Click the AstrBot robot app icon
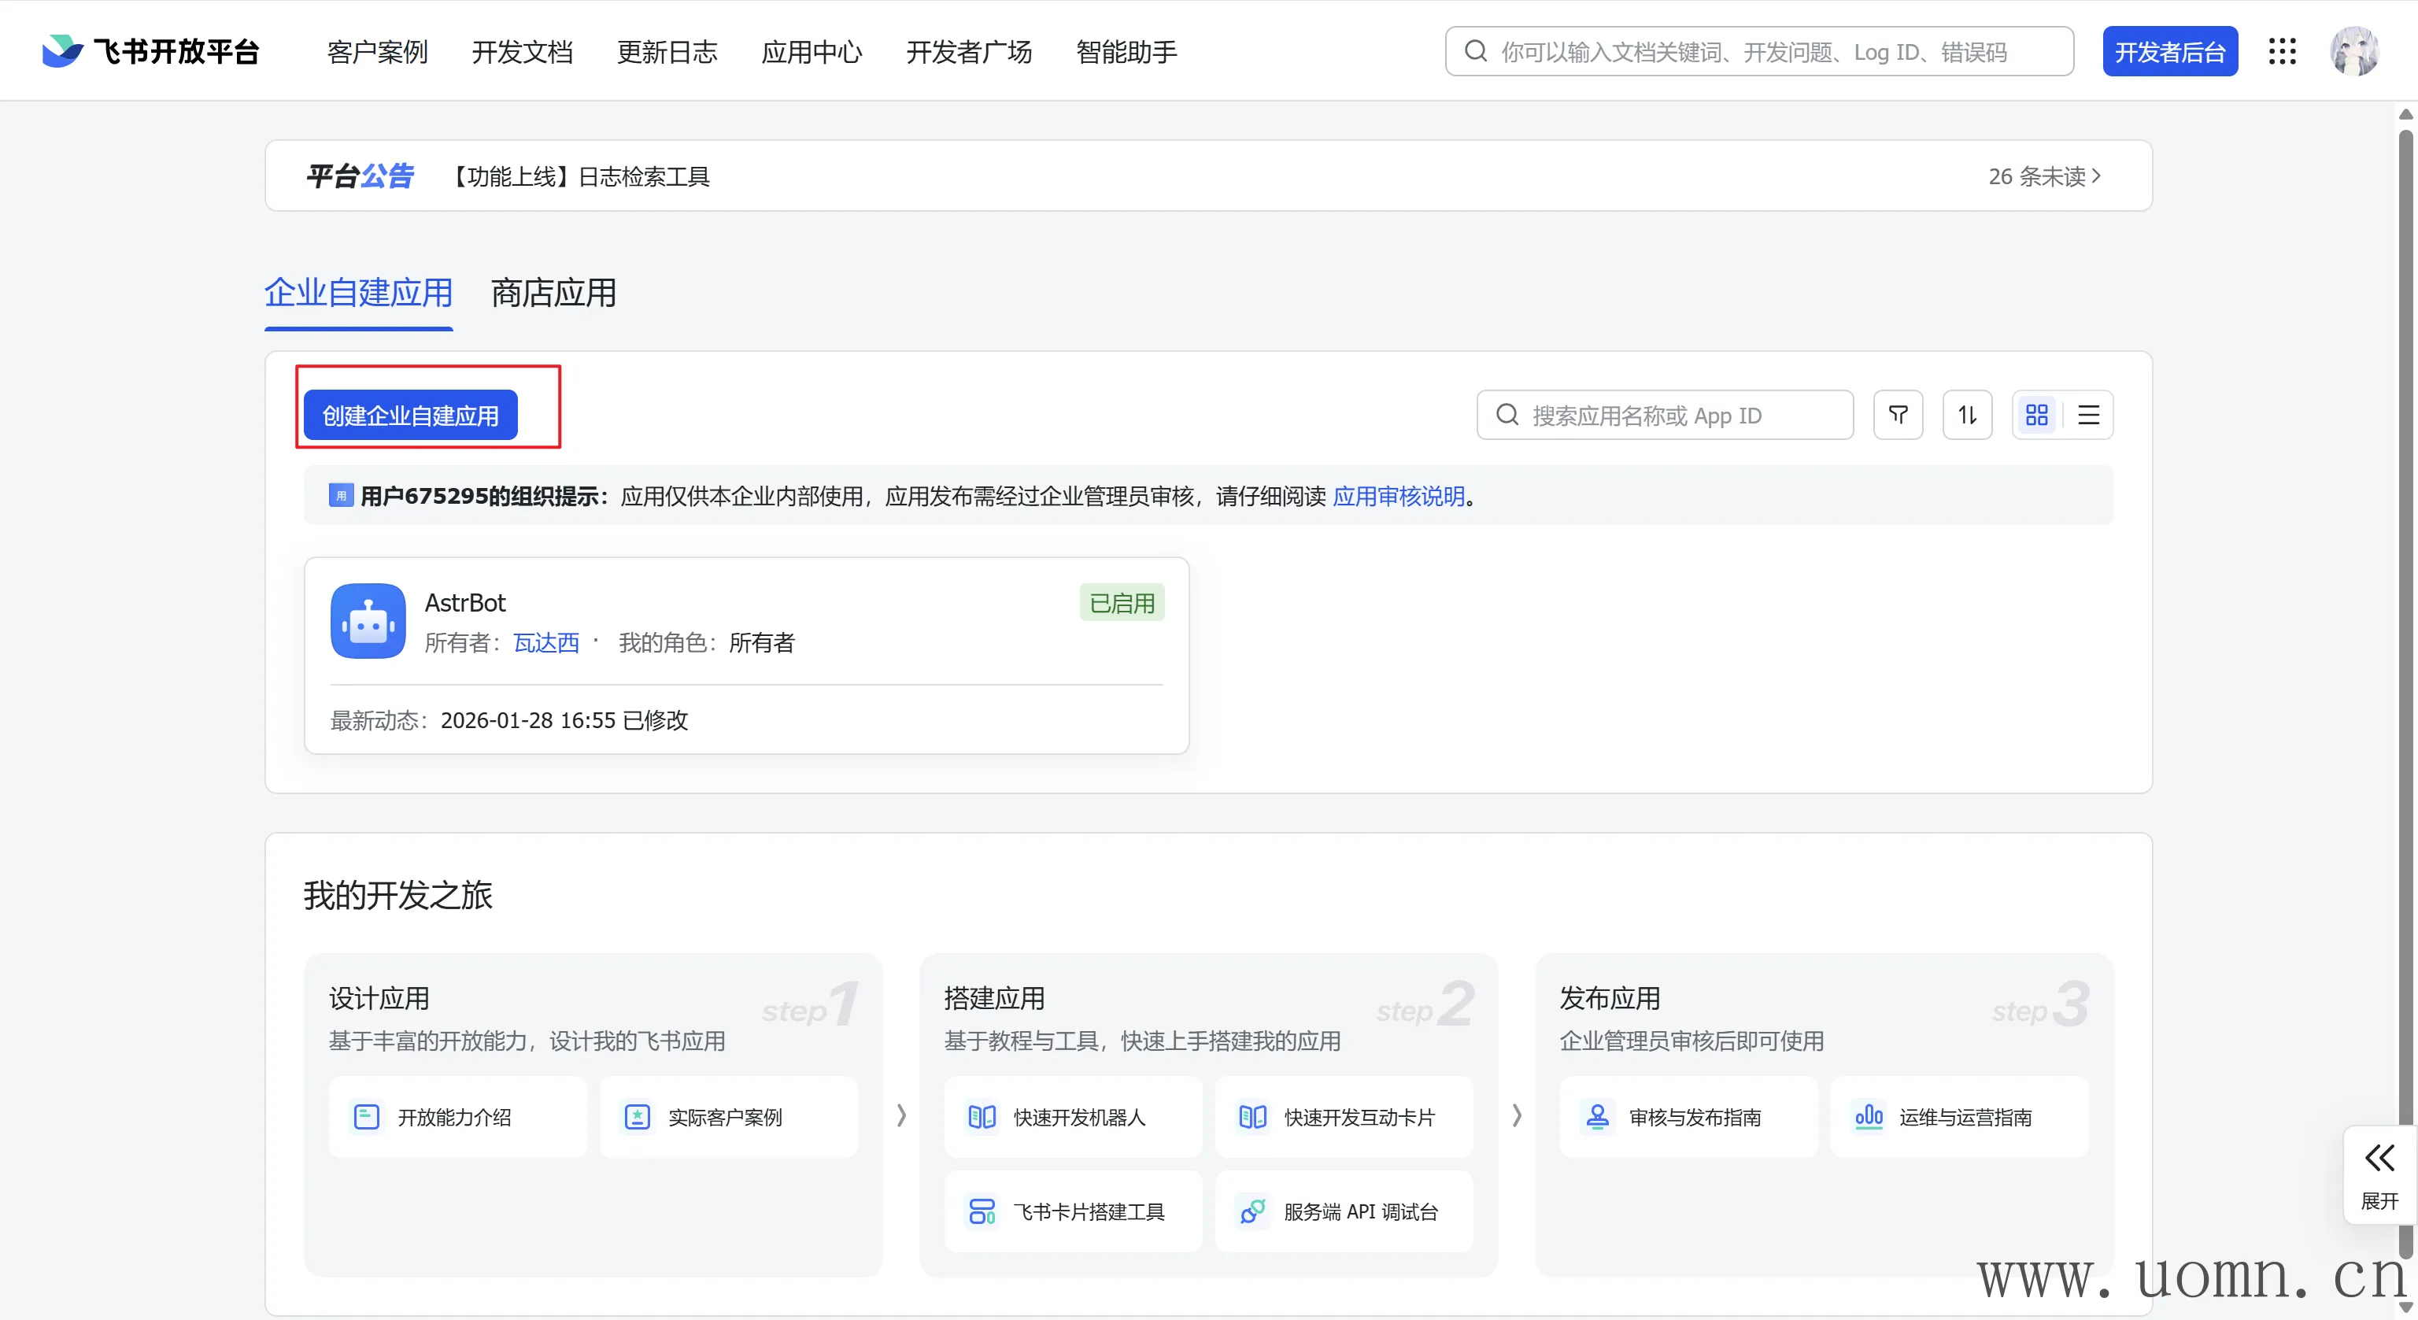Viewport: 2418px width, 1320px height. pos(368,622)
